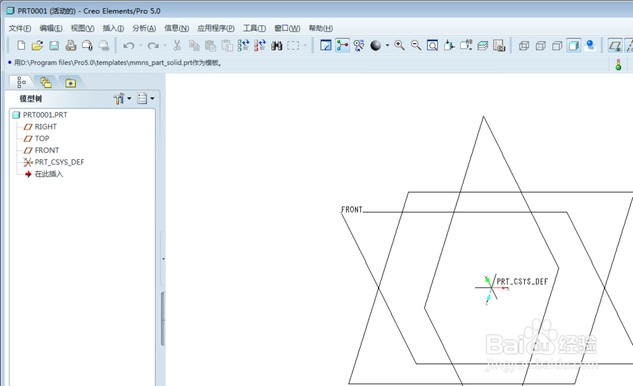Viewport: 633px width, 386px height.
Task: Open the 视图(V) menu
Action: click(82, 28)
